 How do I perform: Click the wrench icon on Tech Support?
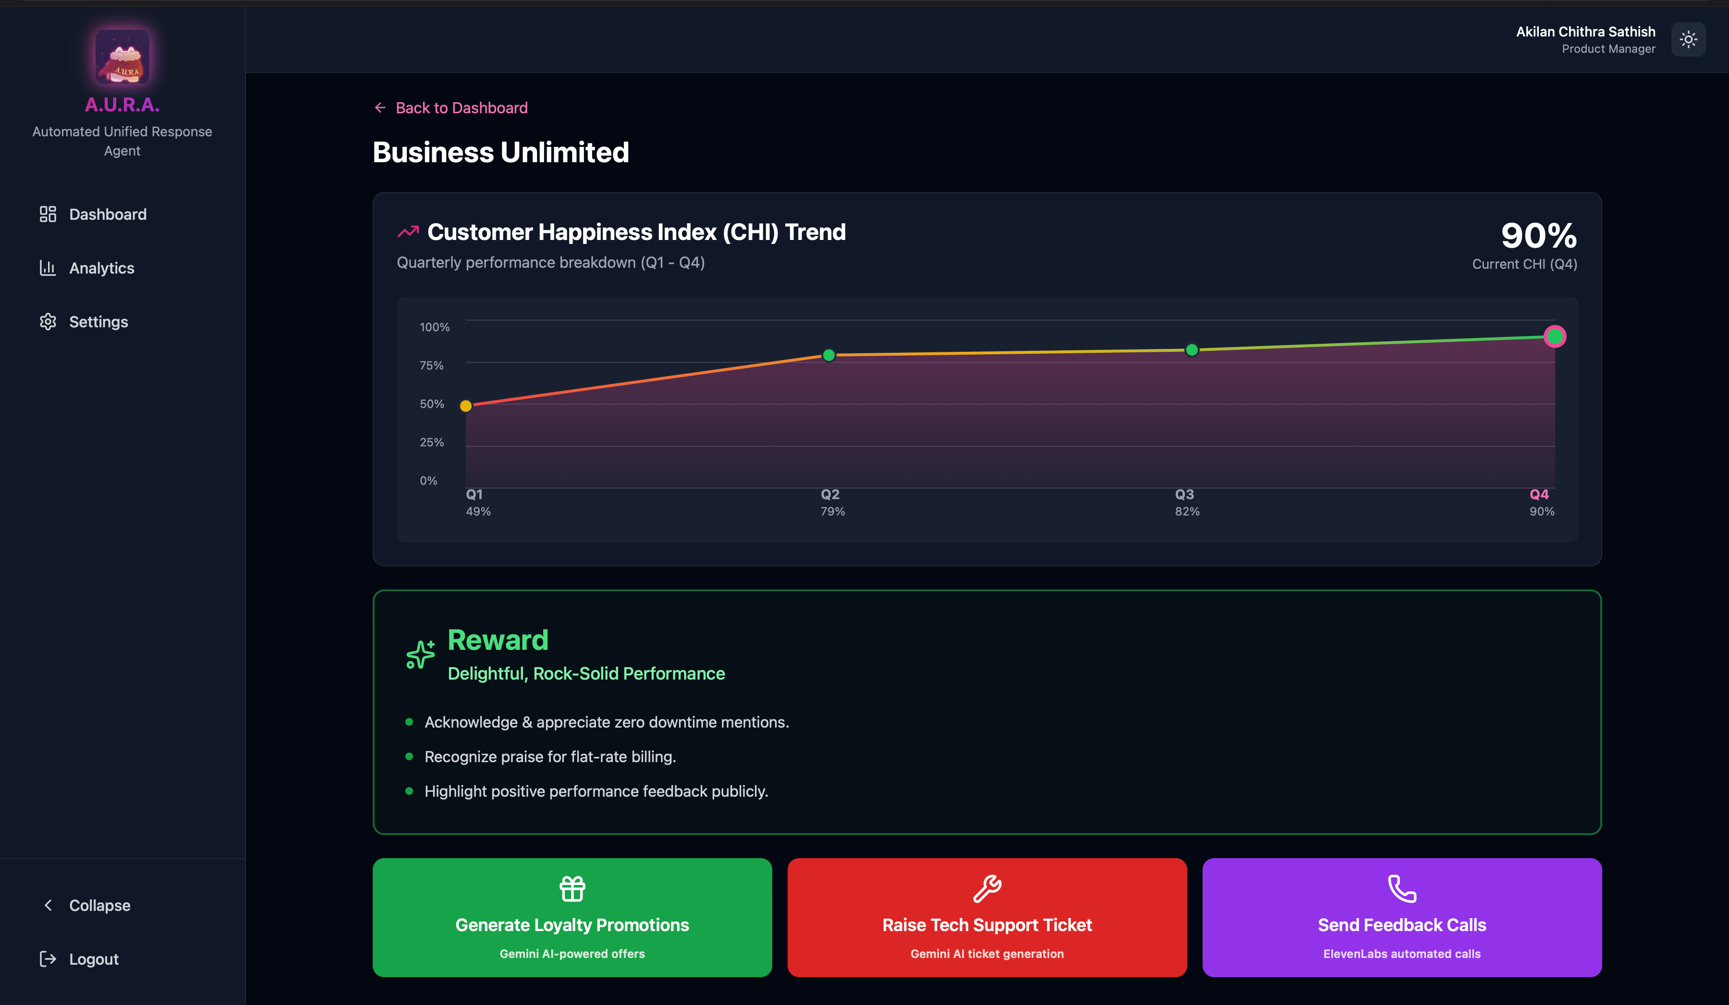coord(986,888)
